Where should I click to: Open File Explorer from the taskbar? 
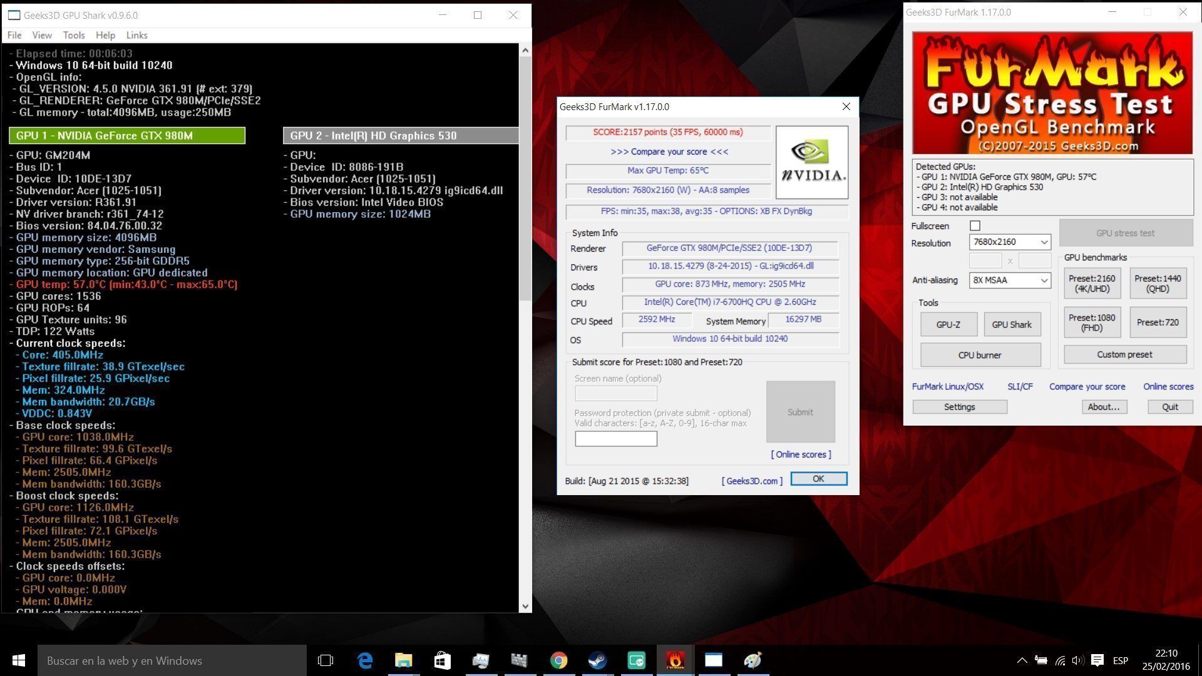(404, 660)
